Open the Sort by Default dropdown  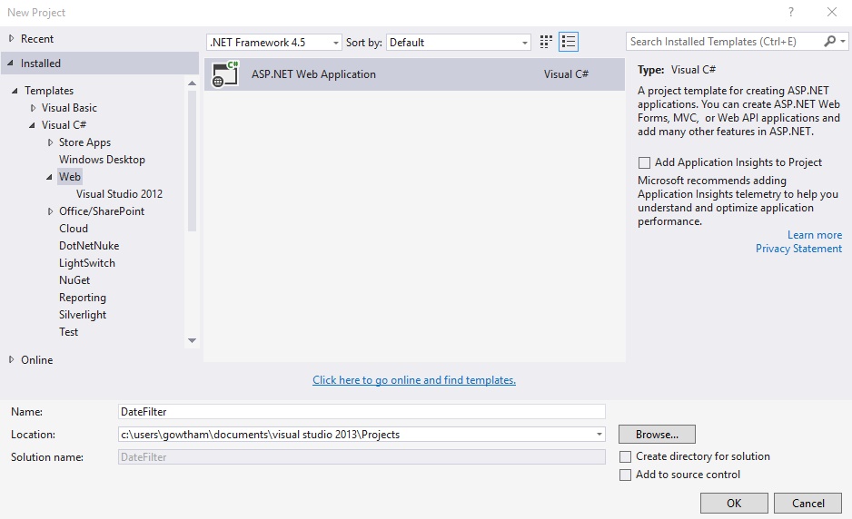click(458, 43)
